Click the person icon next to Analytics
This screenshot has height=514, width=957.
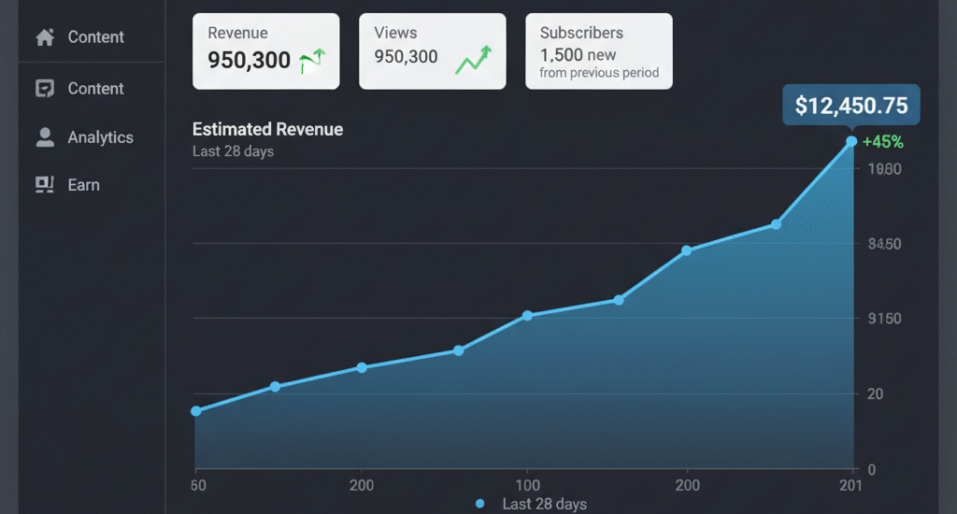(x=44, y=137)
